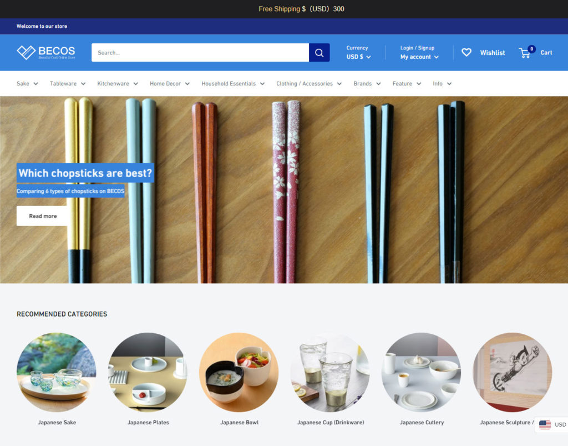
Task: Click the Read more button
Action: 43,216
